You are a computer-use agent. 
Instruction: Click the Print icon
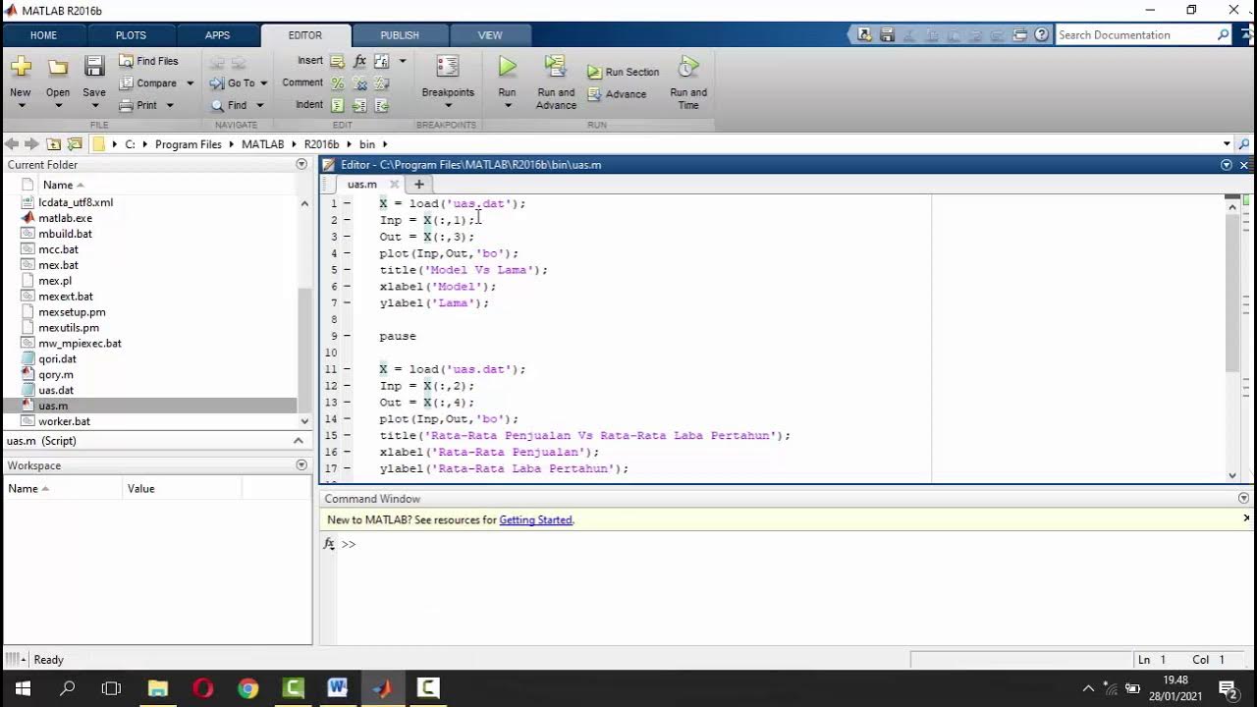pyautogui.click(x=127, y=105)
